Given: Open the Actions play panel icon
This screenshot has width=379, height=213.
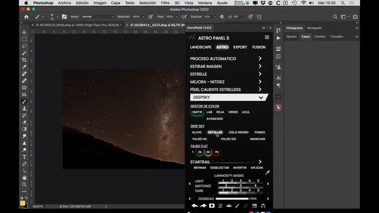Looking at the screenshot, I should [x=278, y=38].
